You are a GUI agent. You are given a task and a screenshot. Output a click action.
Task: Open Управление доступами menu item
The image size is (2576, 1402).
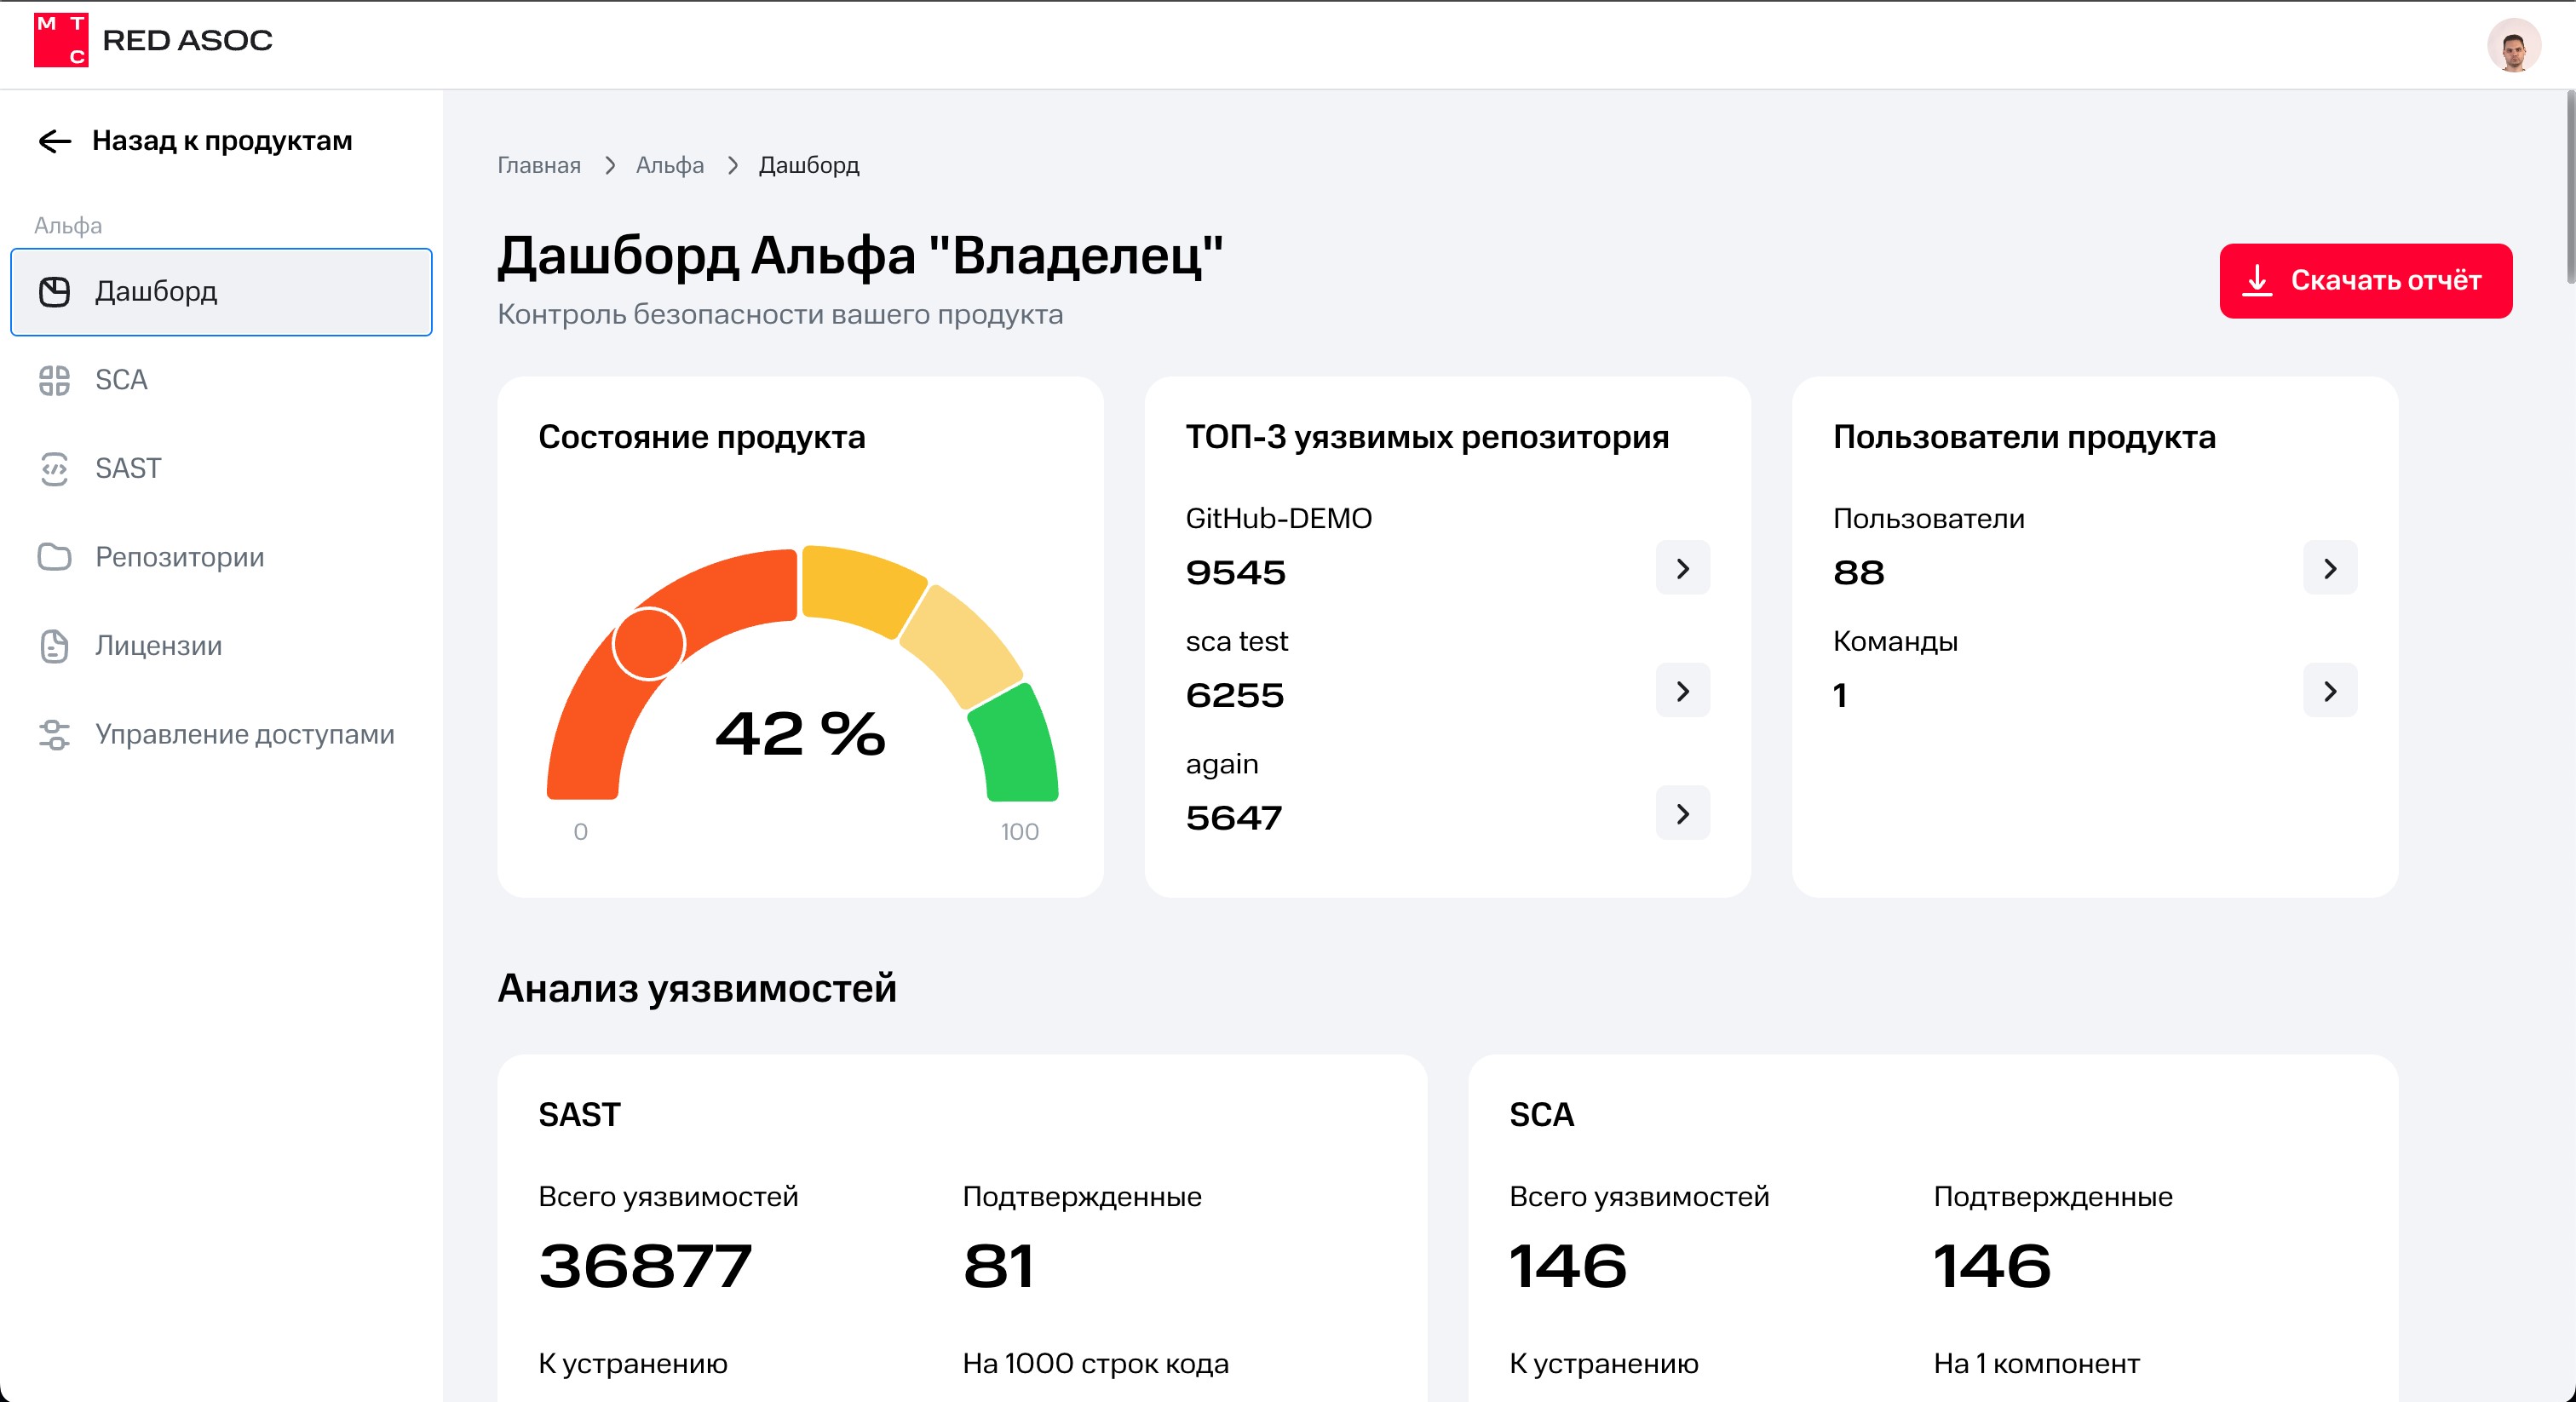(244, 735)
